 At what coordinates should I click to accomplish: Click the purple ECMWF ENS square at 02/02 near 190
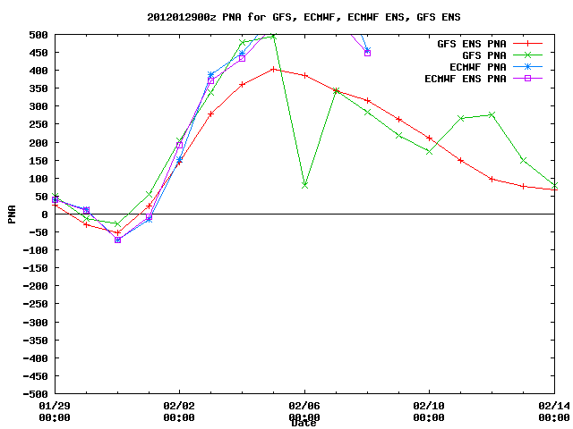[179, 145]
